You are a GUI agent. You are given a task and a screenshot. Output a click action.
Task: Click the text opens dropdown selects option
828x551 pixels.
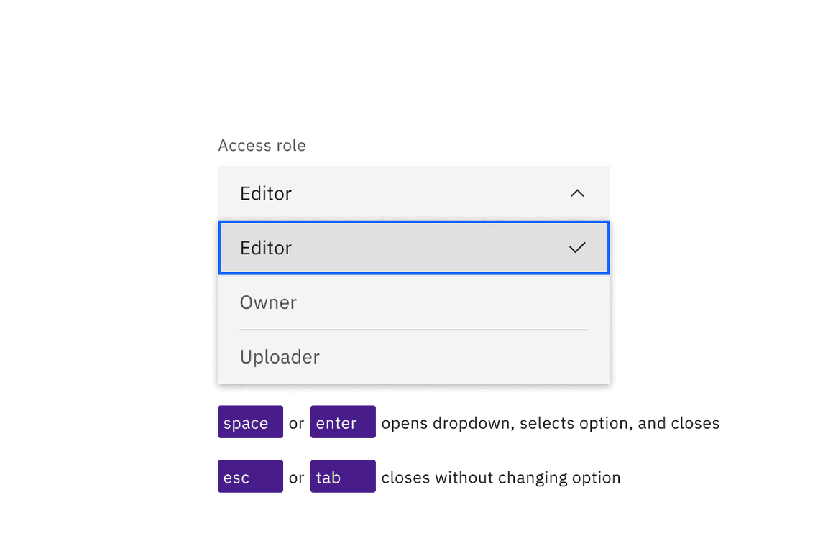click(x=551, y=422)
